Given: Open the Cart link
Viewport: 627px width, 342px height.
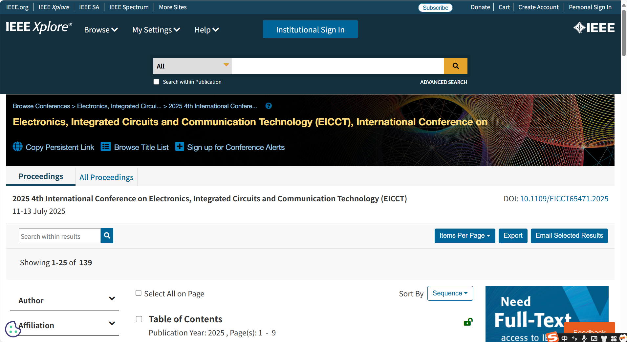Looking at the screenshot, I should (x=504, y=7).
